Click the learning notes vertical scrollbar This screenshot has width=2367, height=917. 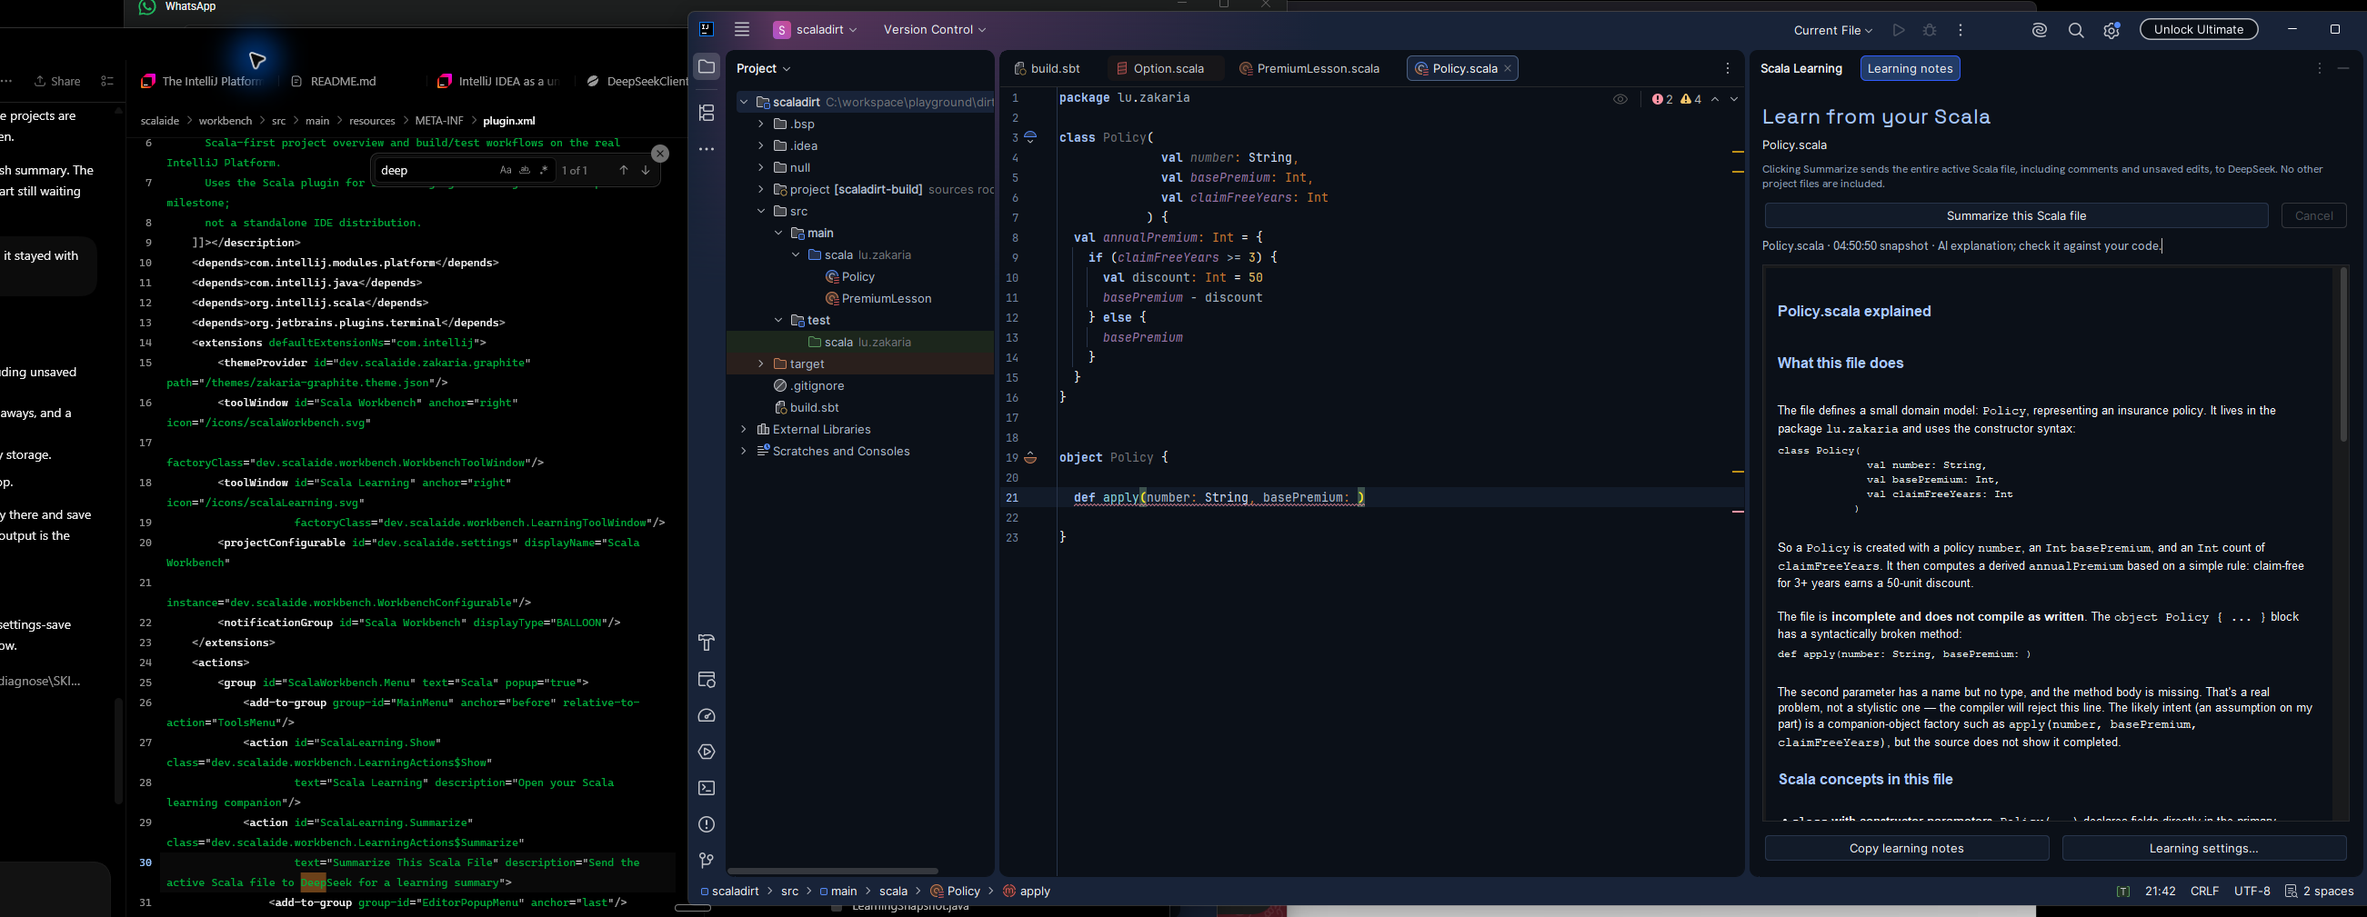2344,354
